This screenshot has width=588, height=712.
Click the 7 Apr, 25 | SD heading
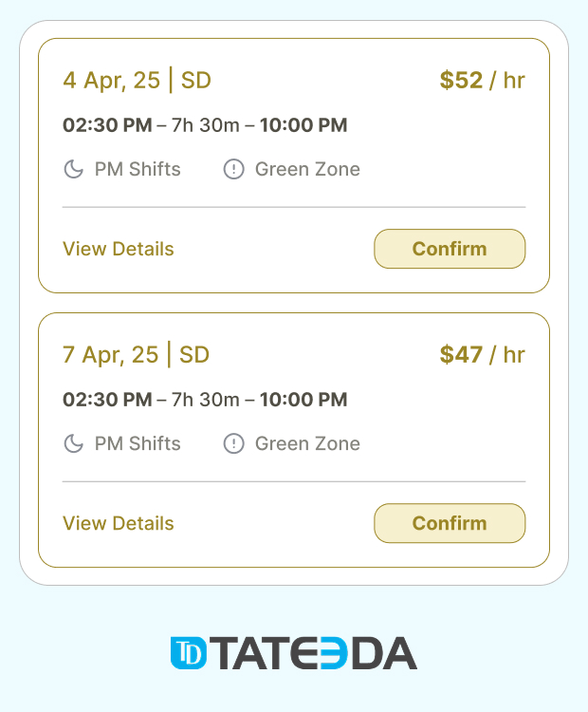pos(137,355)
